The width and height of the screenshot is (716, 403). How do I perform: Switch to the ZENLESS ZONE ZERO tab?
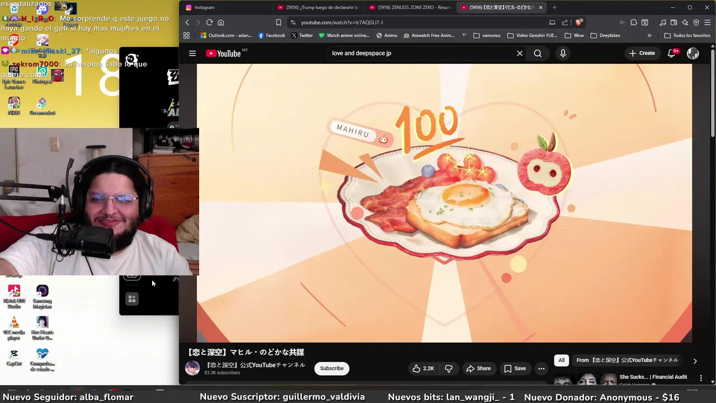click(x=410, y=7)
